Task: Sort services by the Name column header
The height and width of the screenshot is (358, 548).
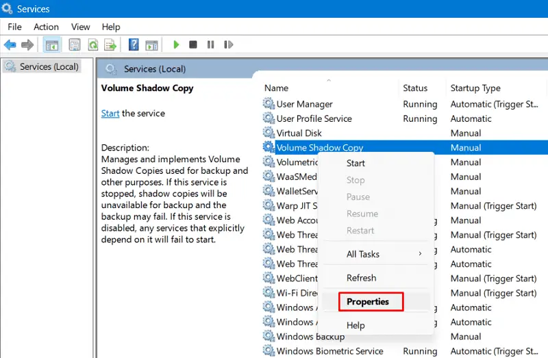Action: [277, 88]
